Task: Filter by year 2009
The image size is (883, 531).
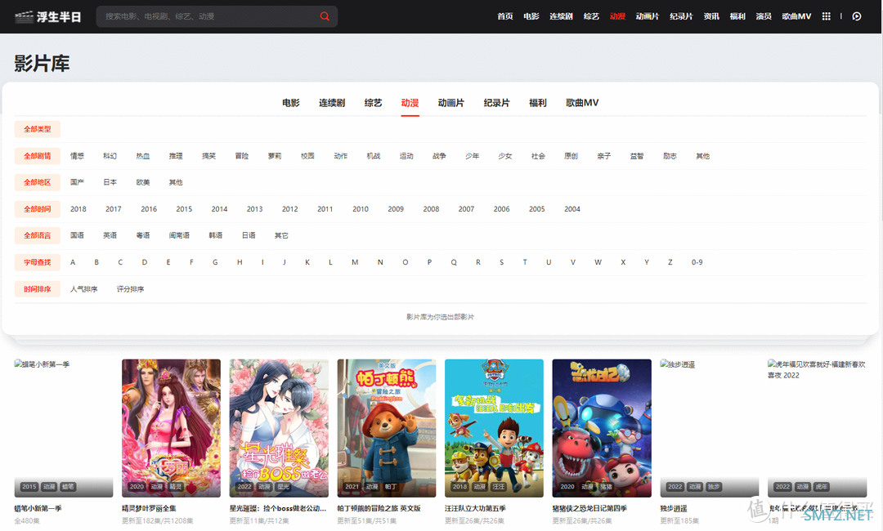Action: [x=396, y=208]
